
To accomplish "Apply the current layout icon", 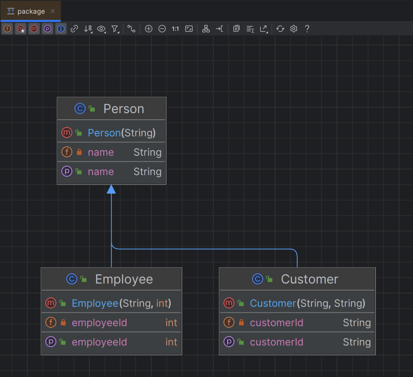I will (206, 29).
